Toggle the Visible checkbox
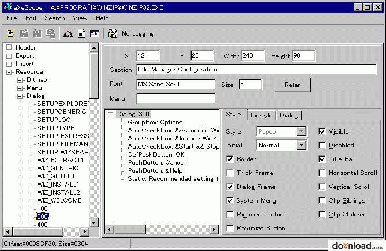The image size is (386, 251). tap(322, 131)
